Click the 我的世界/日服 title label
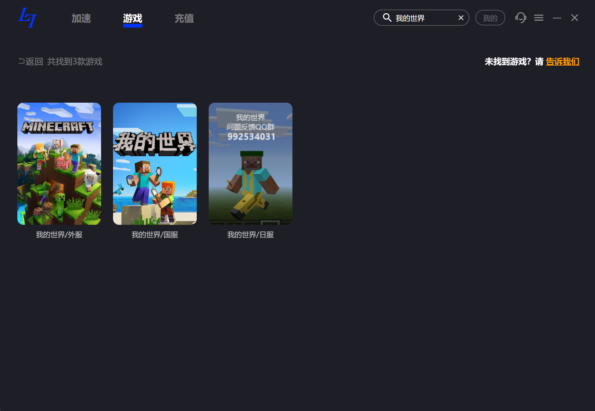The width and height of the screenshot is (595, 411). 251,235
